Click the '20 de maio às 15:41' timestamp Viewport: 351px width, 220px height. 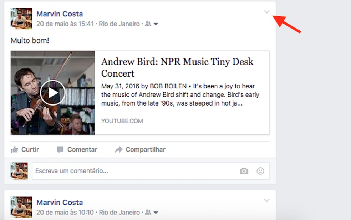click(65, 24)
